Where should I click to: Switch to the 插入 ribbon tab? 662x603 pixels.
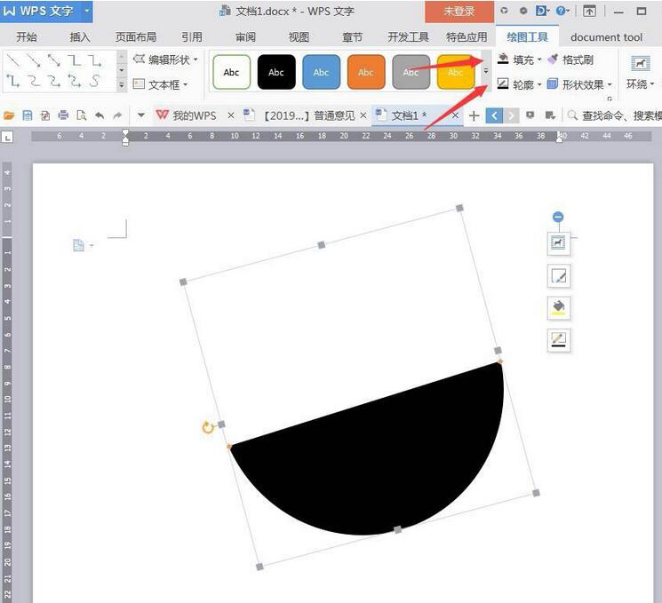point(80,37)
